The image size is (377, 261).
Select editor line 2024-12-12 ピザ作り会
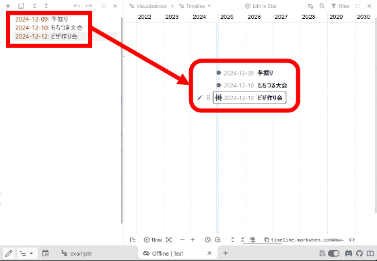pyautogui.click(x=46, y=36)
